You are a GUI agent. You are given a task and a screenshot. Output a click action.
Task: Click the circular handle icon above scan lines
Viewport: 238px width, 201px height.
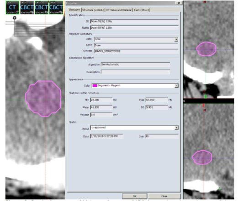coord(15,18)
